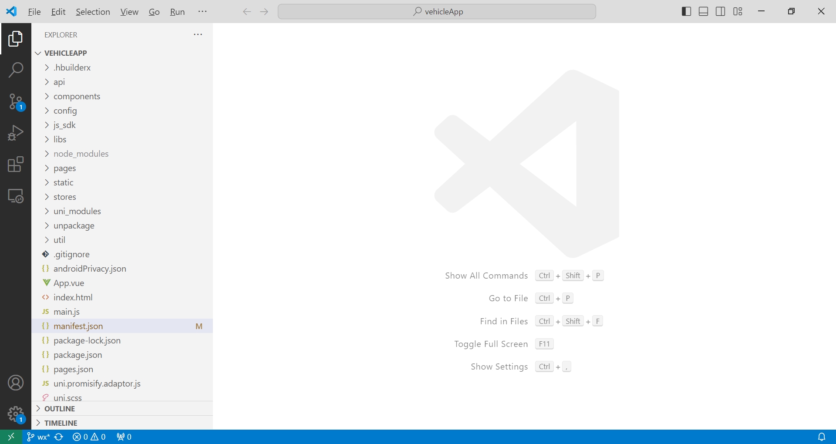
Task: Click the vehicleApp command center search box
Action: (437, 12)
